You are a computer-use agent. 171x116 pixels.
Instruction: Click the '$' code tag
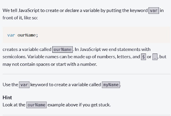coord(143,57)
